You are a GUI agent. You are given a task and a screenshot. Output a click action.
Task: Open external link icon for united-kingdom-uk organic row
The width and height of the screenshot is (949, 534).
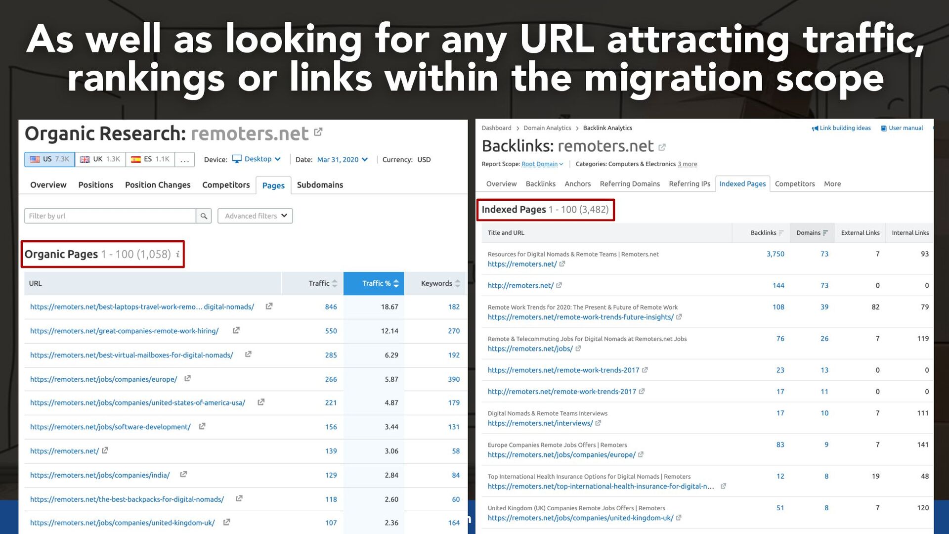[226, 522]
